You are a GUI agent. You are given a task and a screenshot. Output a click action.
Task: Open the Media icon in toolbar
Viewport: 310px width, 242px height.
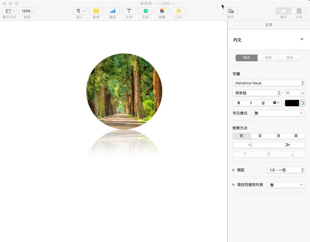coord(162,11)
